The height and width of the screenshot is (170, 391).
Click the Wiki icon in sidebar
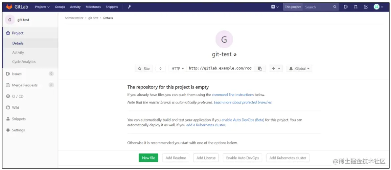point(8,108)
